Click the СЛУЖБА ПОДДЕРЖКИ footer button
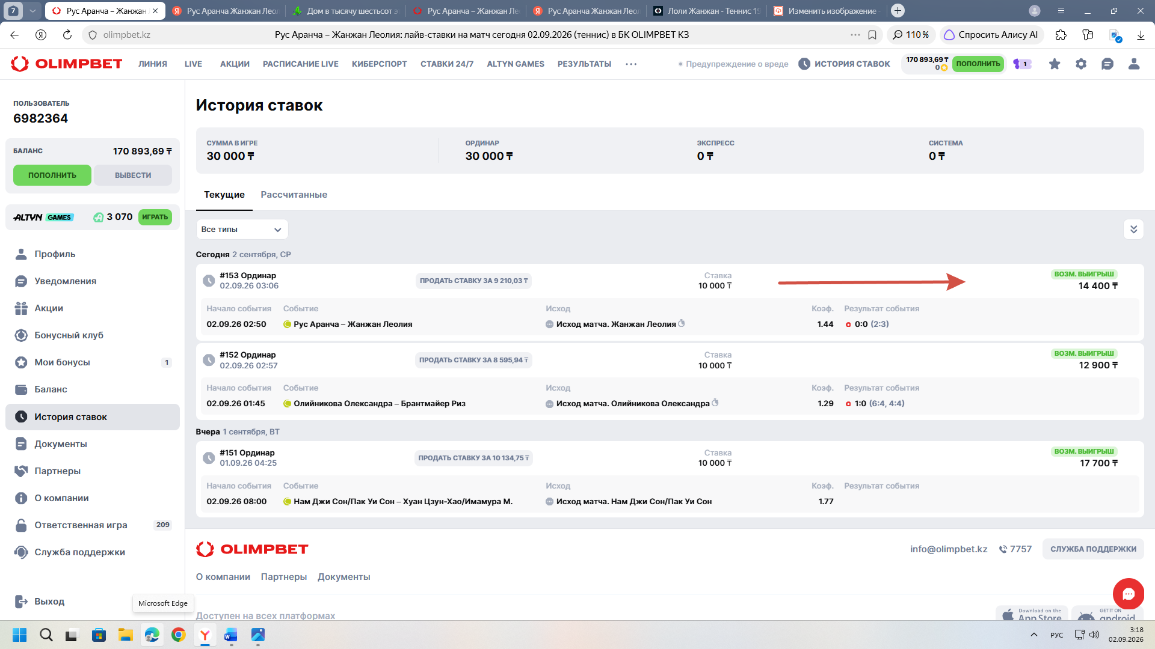 click(x=1093, y=549)
